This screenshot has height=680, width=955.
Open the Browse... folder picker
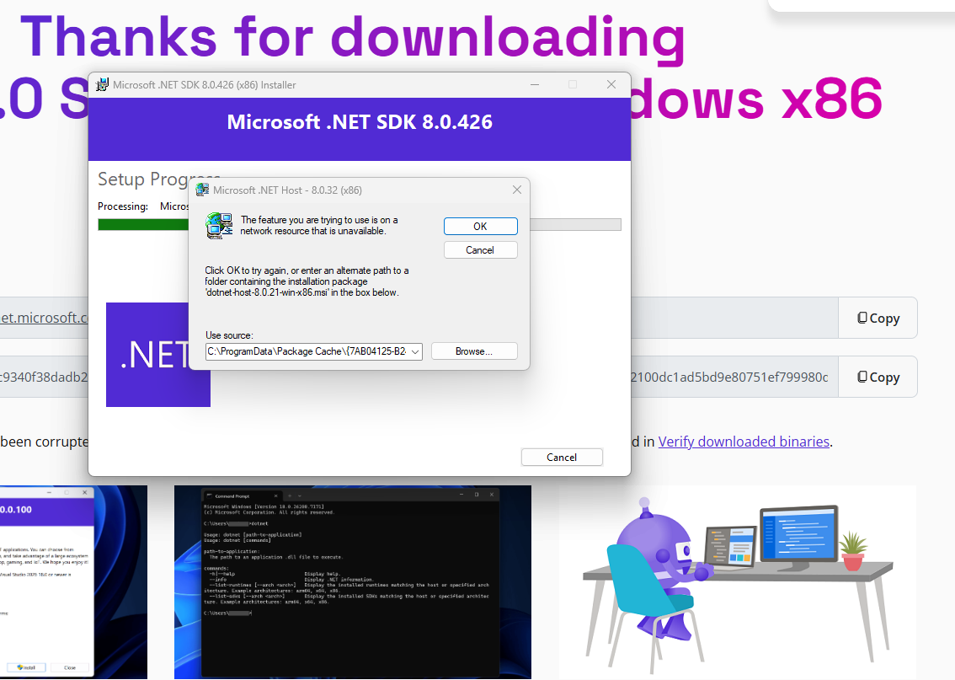click(474, 351)
